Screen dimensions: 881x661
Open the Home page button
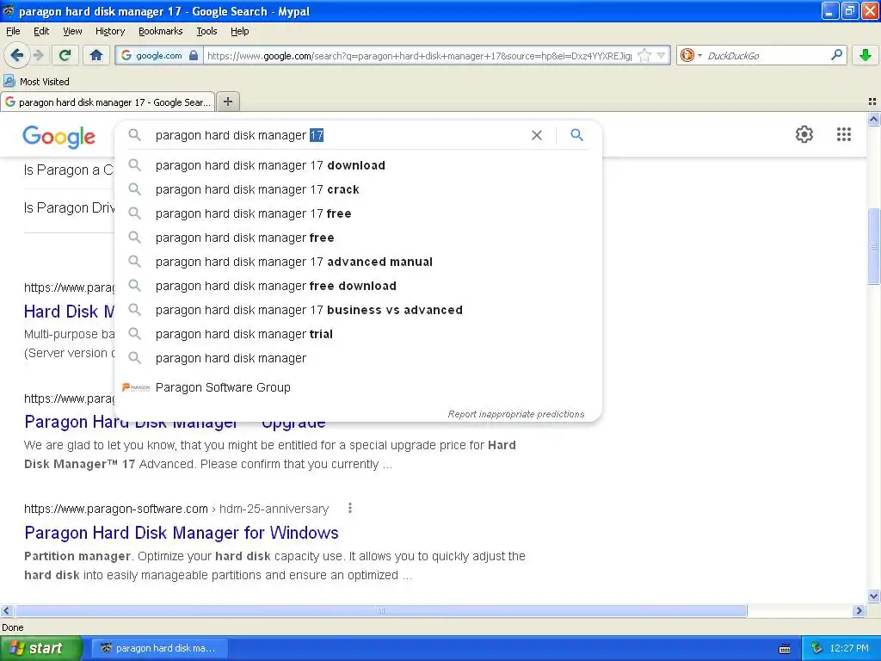96,55
